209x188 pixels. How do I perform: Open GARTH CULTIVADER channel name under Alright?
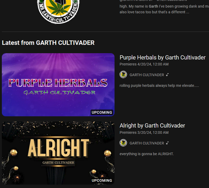point(147,143)
